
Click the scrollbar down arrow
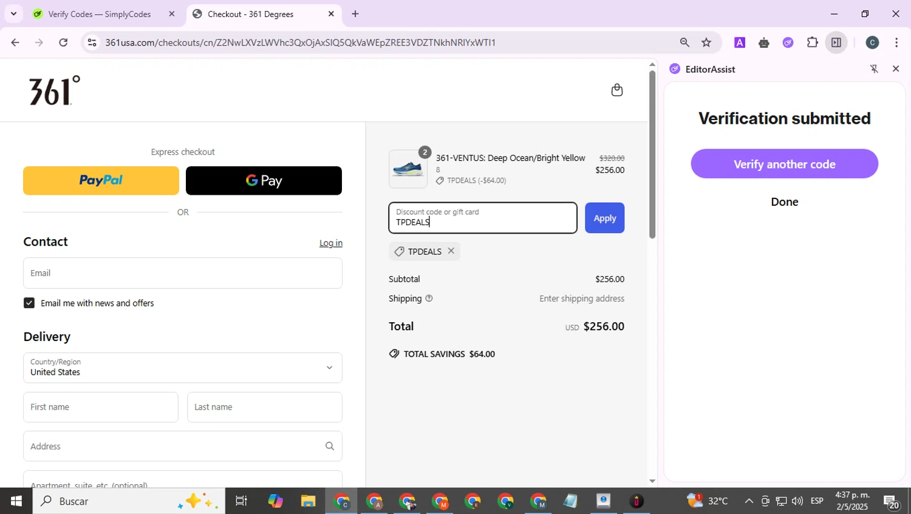point(652,481)
